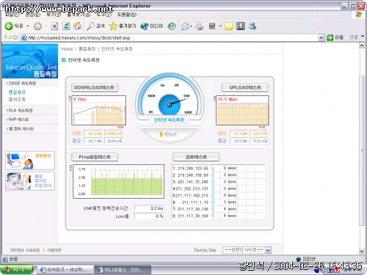Click the UPLOAD test button
This screenshot has width=367, height=275.
coord(244,87)
